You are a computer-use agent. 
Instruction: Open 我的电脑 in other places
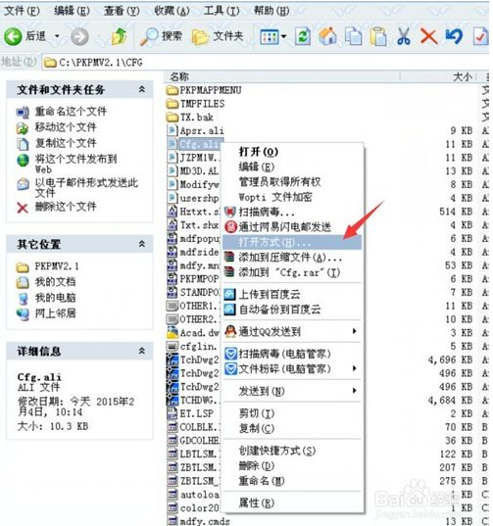point(55,298)
